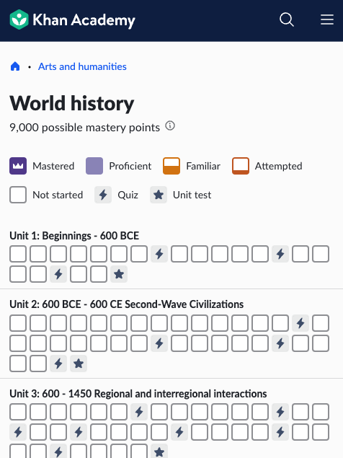This screenshot has height=458, width=343.
Task: Open first skill box in Unit 2
Action: pyautogui.click(x=18, y=323)
